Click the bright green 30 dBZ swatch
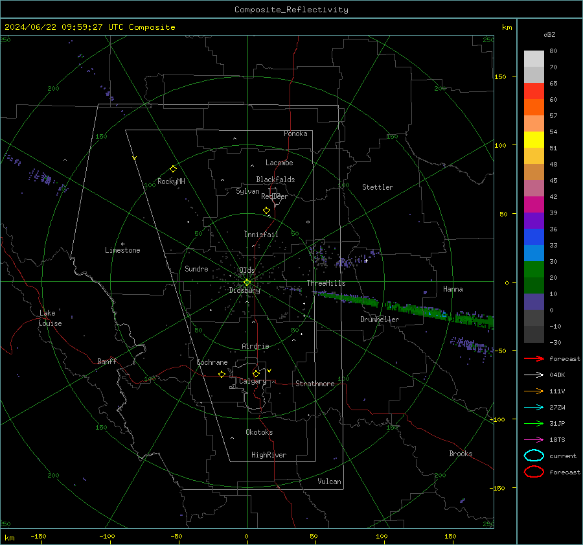This screenshot has height=545, width=583. (x=534, y=270)
